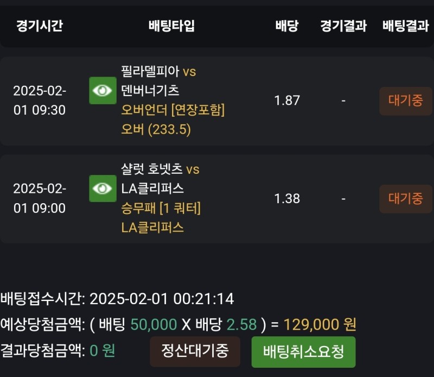Click the eye icon for the 샬럿 호넷츠 match
Image resolution: width=434 pixels, height=377 pixels.
pyautogui.click(x=103, y=188)
